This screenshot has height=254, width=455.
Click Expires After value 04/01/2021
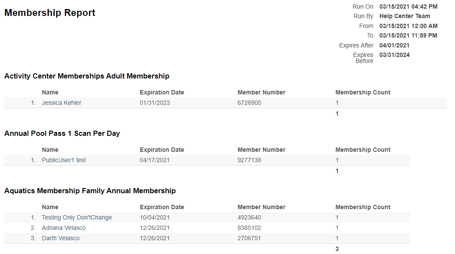395,45
